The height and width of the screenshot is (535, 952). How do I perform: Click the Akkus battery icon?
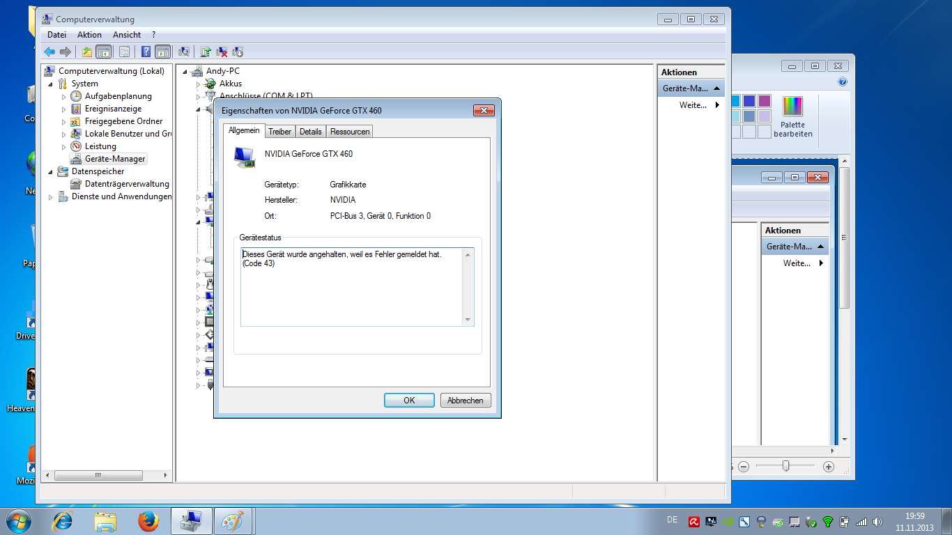[210, 84]
